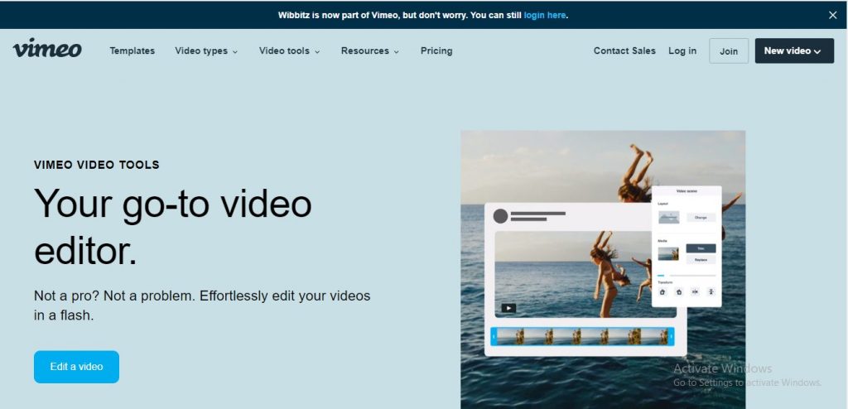This screenshot has width=848, height=409.
Task: Click the horizontal flip Transform icon
Action: pyautogui.click(x=695, y=291)
